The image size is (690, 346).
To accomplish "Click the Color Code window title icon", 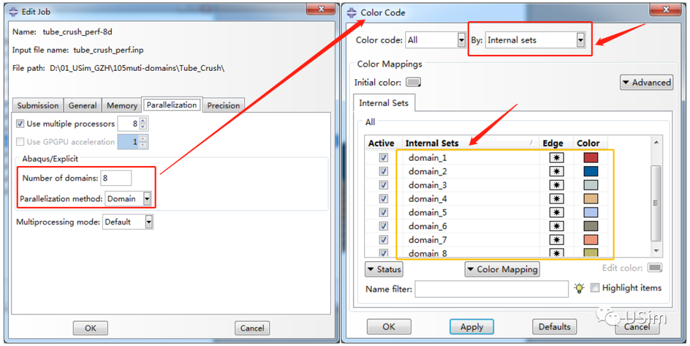I will click(353, 12).
